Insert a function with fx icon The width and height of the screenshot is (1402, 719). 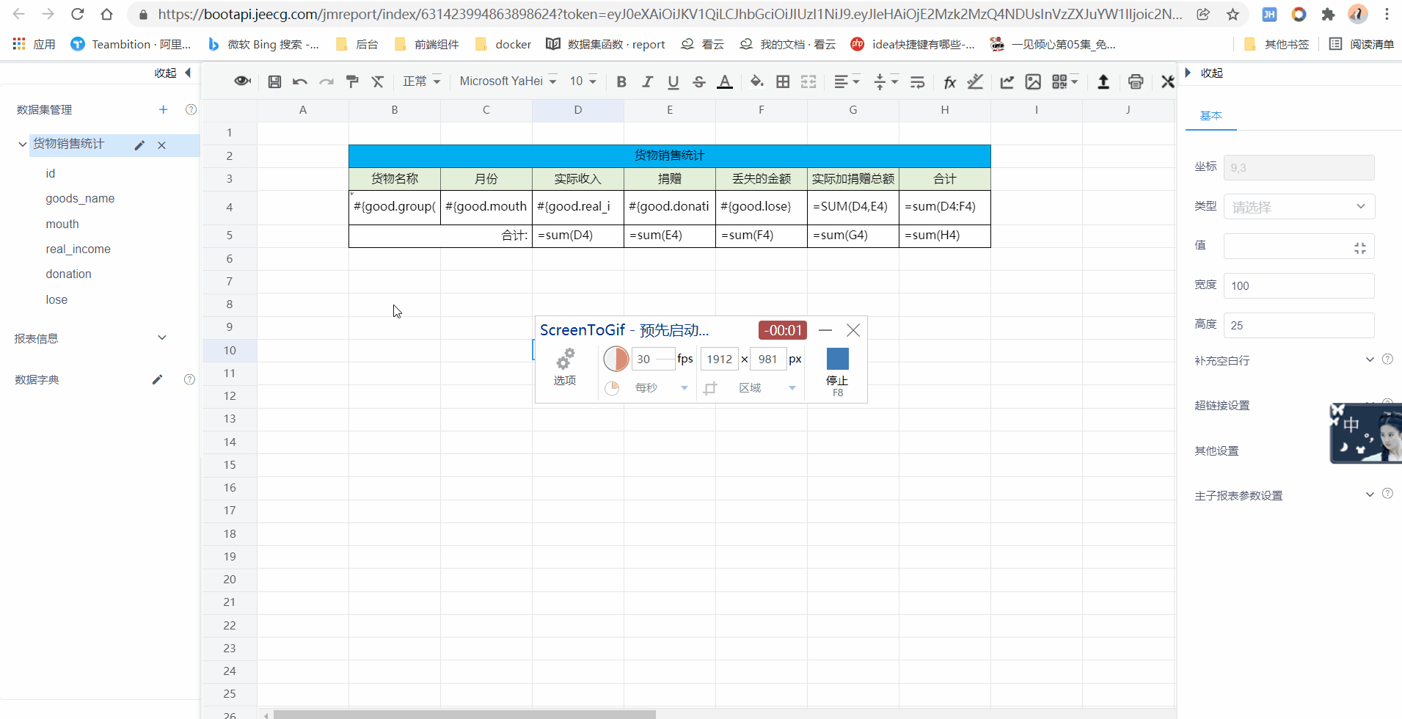(x=949, y=81)
